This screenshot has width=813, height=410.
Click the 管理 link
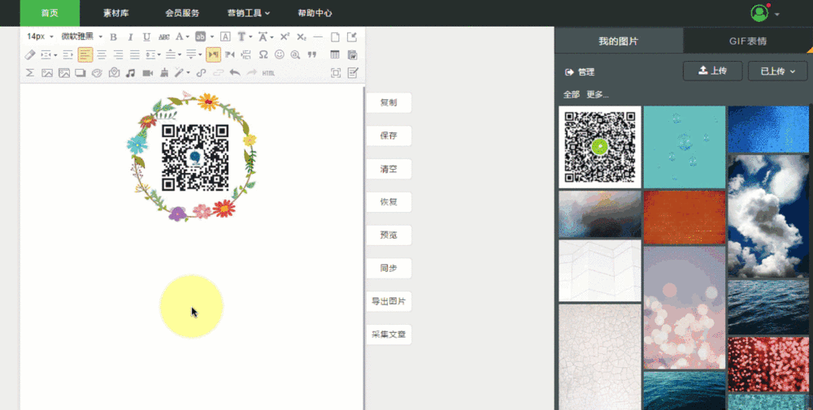pyautogui.click(x=580, y=72)
